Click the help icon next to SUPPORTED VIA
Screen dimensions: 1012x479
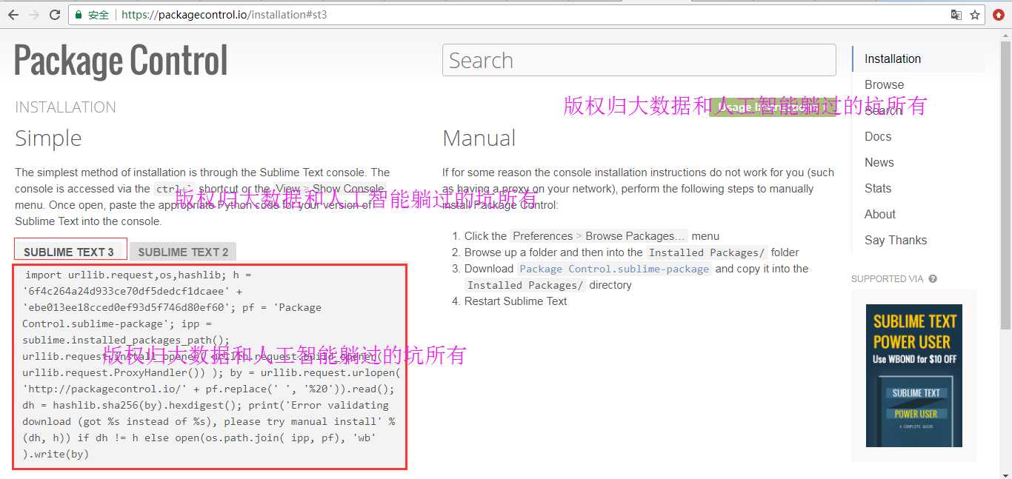click(933, 279)
